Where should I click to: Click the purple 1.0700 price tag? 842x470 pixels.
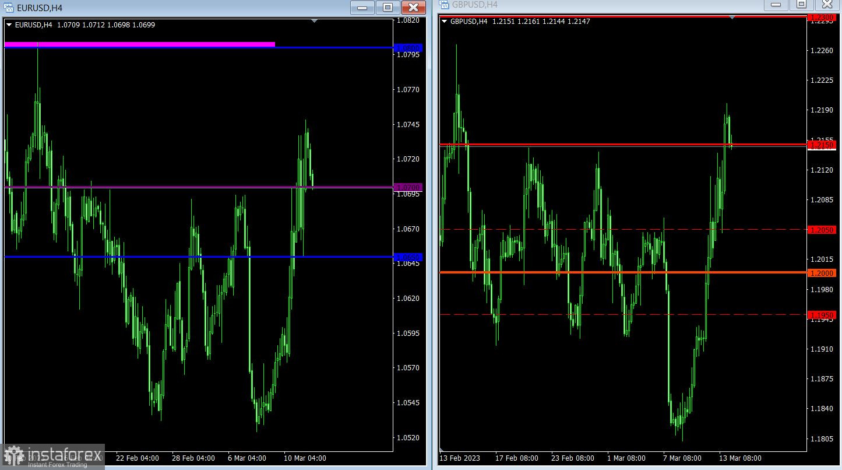point(408,187)
